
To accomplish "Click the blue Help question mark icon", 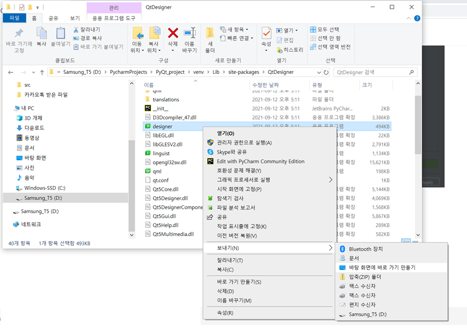I will (x=417, y=18).
